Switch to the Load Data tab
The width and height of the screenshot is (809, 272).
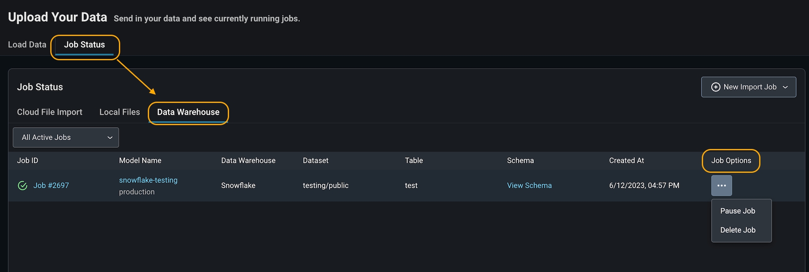27,45
